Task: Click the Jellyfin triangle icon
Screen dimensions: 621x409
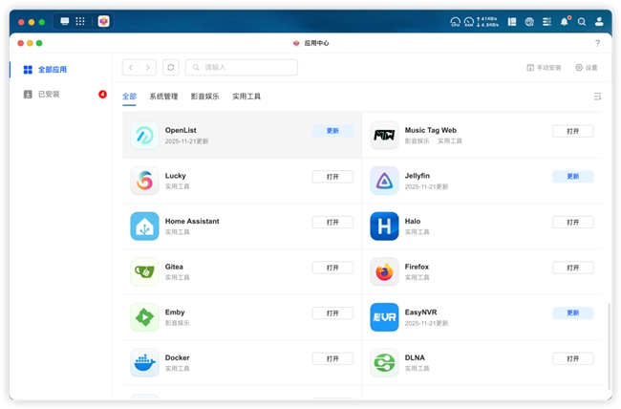Action: pyautogui.click(x=384, y=181)
